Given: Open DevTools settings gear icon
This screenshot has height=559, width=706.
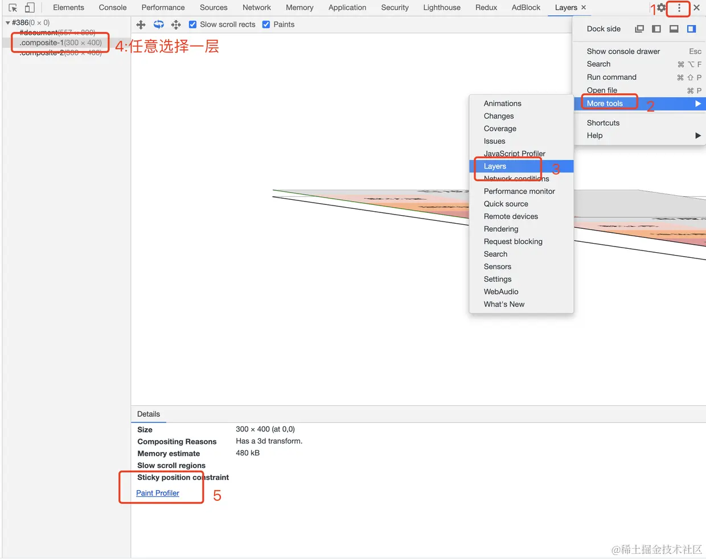Looking at the screenshot, I should click(662, 8).
